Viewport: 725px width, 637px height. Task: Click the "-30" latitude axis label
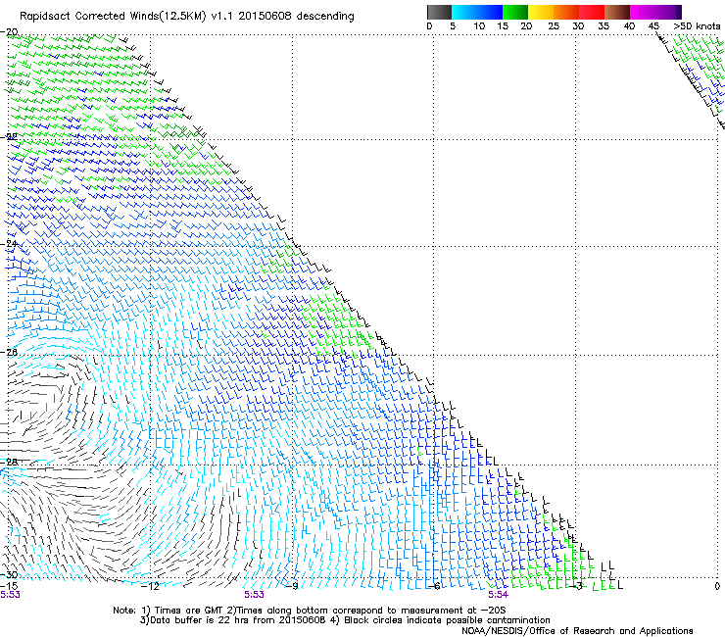click(x=9, y=574)
